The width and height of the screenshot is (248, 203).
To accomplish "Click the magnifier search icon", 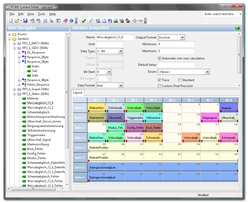I will (91, 21).
